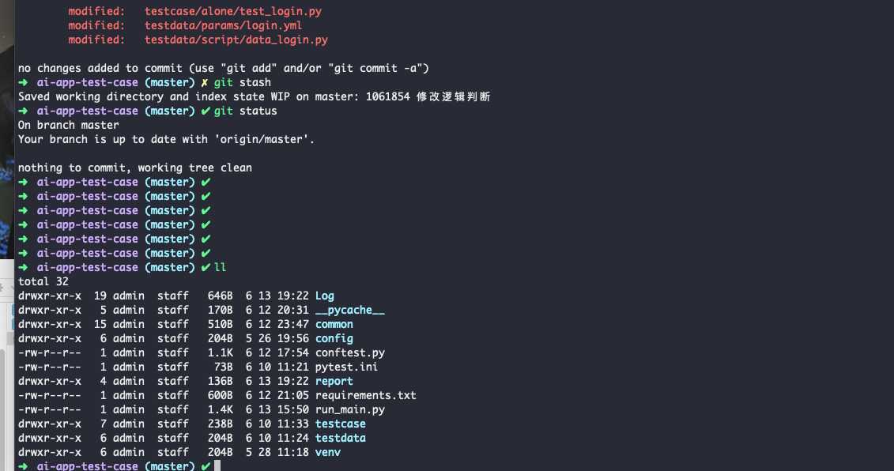The width and height of the screenshot is (894, 471).
Task: Select the Log directory name
Action: coord(324,296)
